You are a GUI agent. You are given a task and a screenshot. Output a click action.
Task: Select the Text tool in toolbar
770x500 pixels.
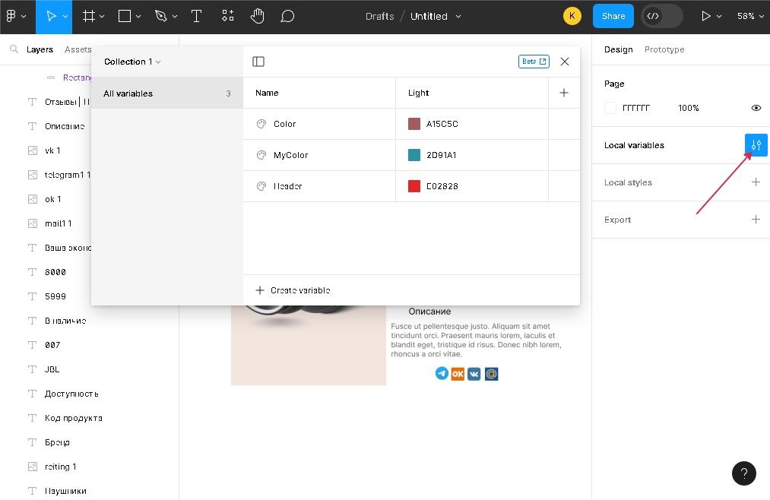[196, 16]
